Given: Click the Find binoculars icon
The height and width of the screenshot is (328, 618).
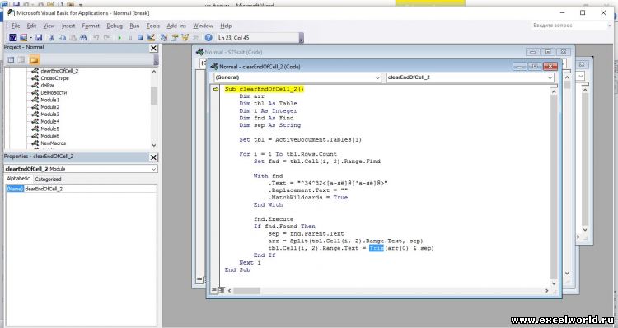Looking at the screenshot, I should pos(83,37).
